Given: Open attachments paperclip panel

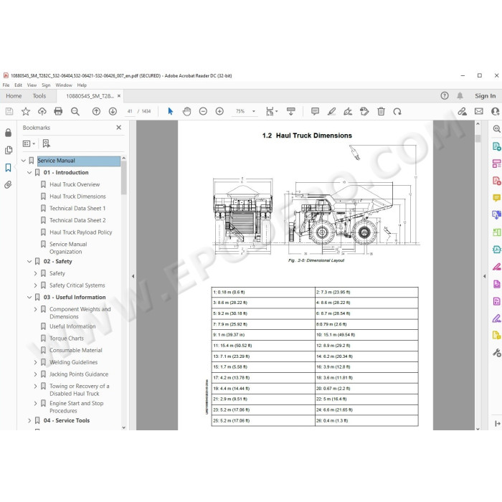Looking at the screenshot, I should coord(9,185).
